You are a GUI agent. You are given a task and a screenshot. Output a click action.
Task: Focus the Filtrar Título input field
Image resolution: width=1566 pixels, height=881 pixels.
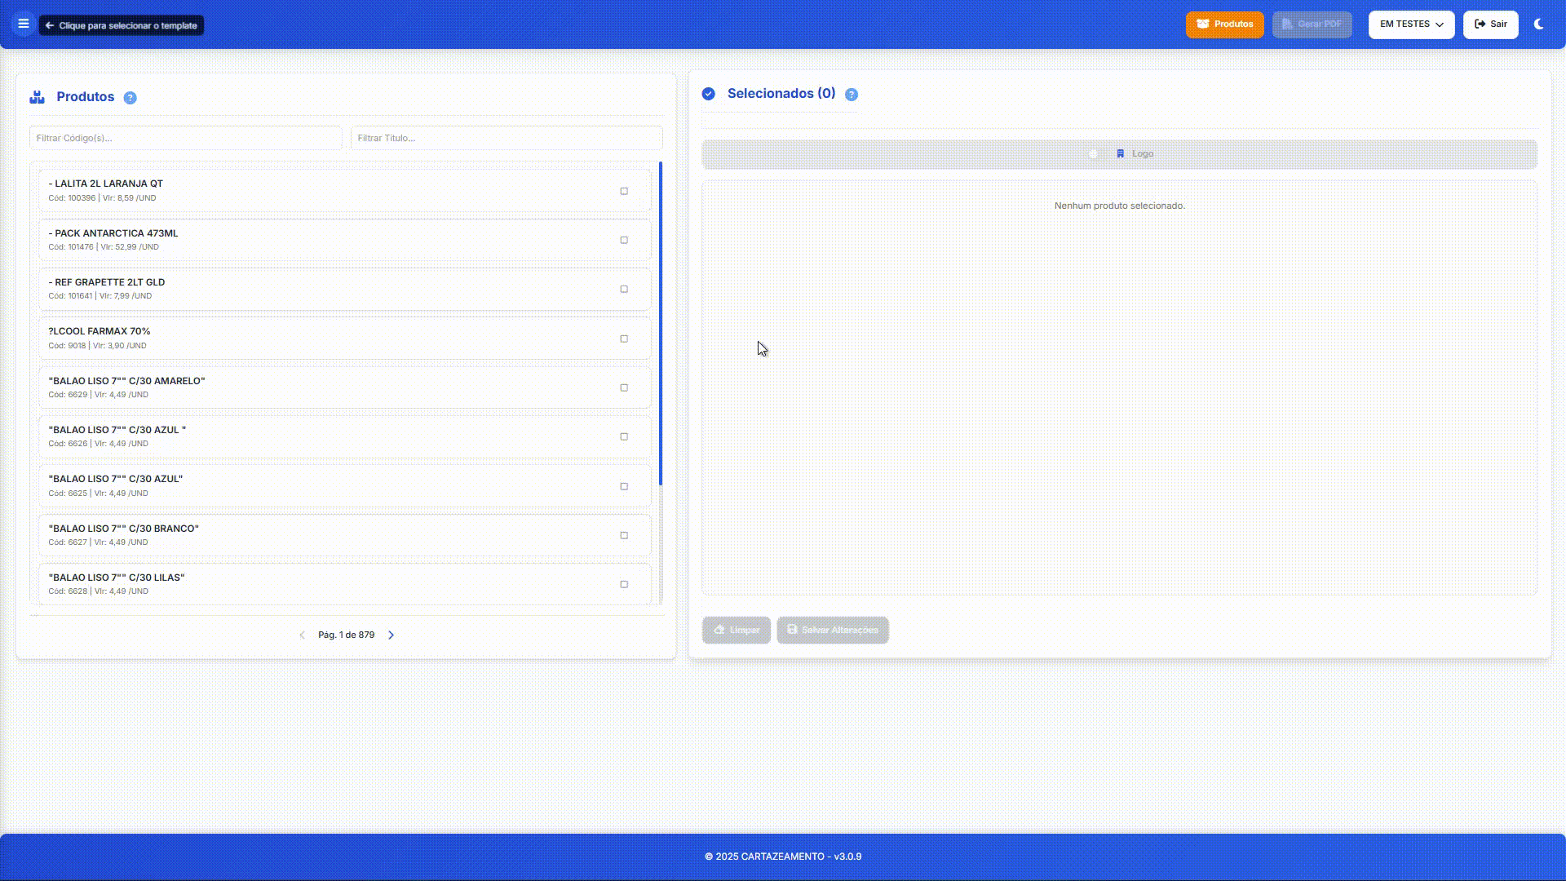[x=506, y=138]
